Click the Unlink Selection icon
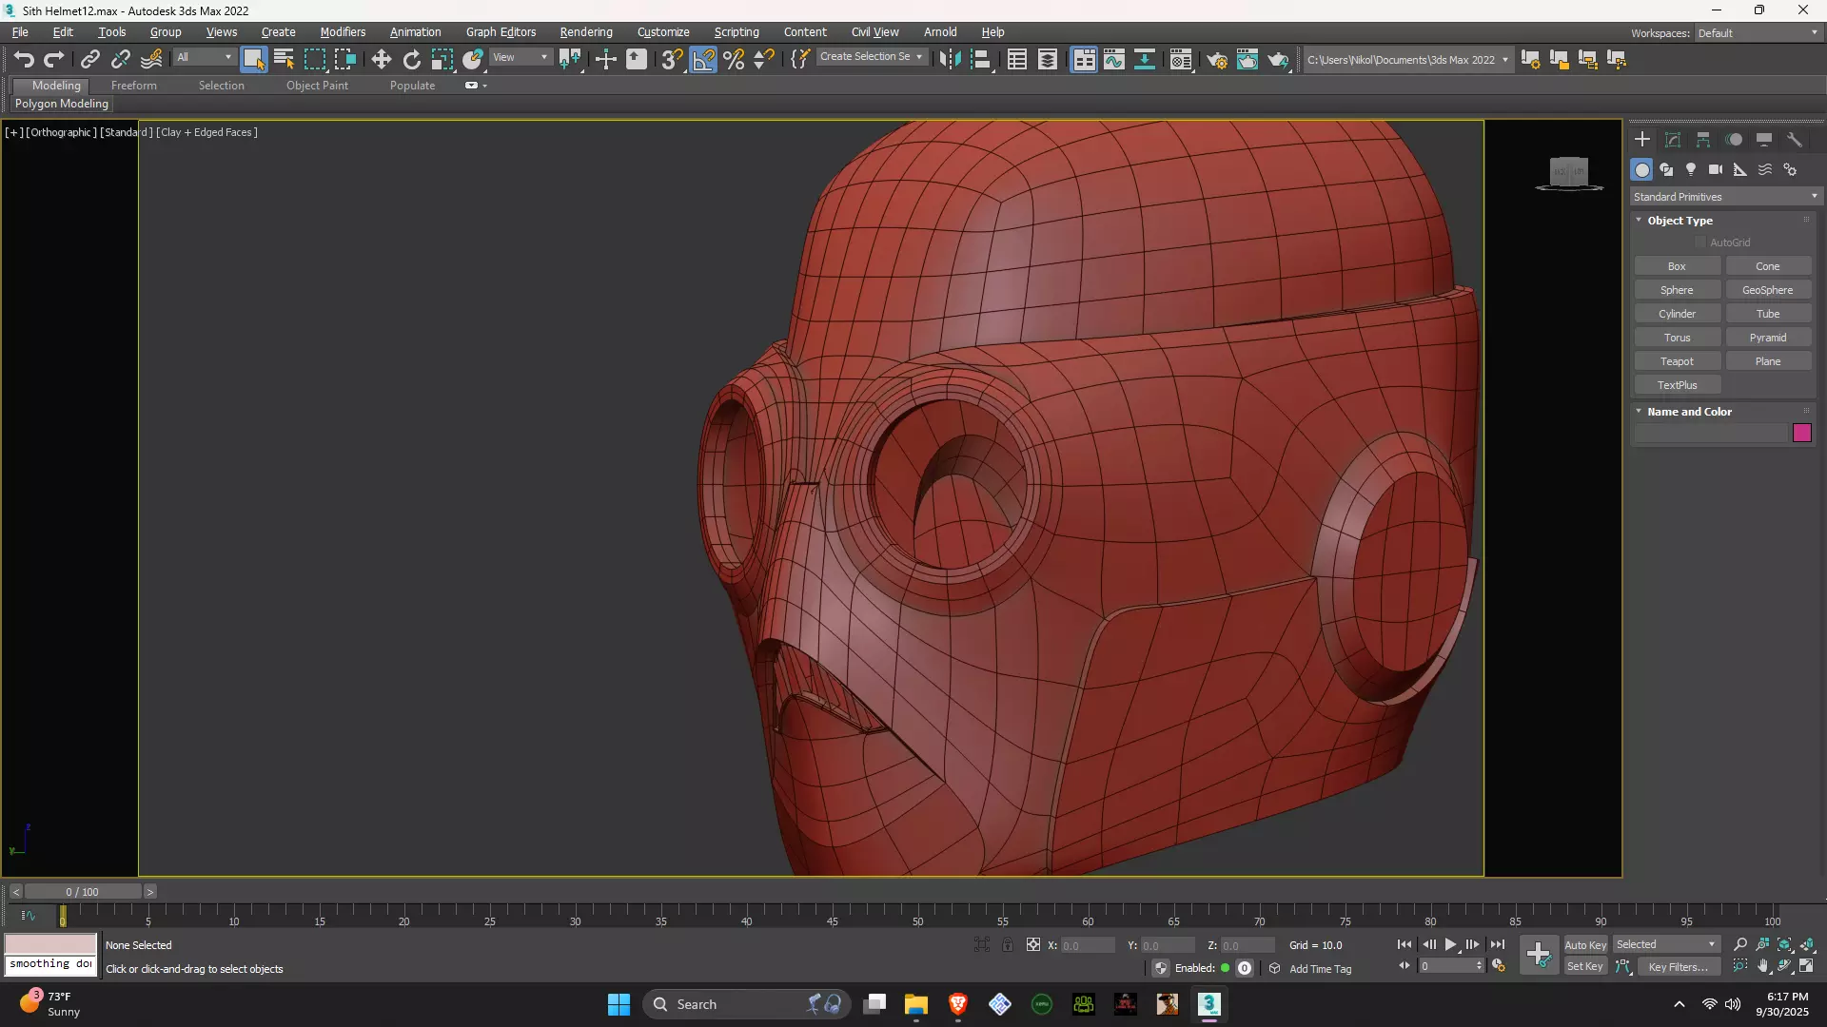 [121, 59]
